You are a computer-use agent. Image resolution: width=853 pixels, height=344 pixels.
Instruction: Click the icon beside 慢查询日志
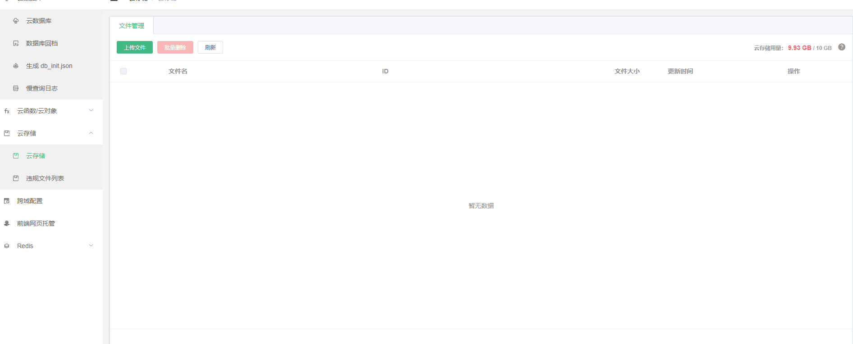click(16, 88)
